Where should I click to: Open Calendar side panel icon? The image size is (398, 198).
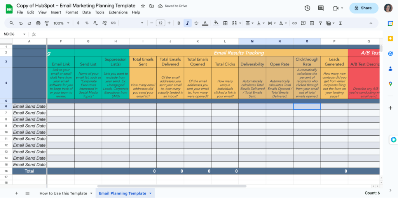pyautogui.click(x=390, y=24)
